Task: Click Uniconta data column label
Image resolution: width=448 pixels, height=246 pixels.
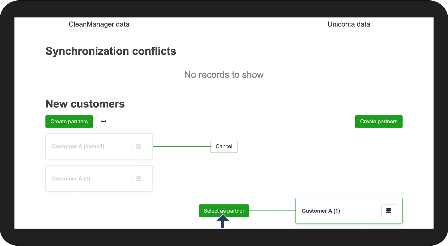Action: click(349, 24)
